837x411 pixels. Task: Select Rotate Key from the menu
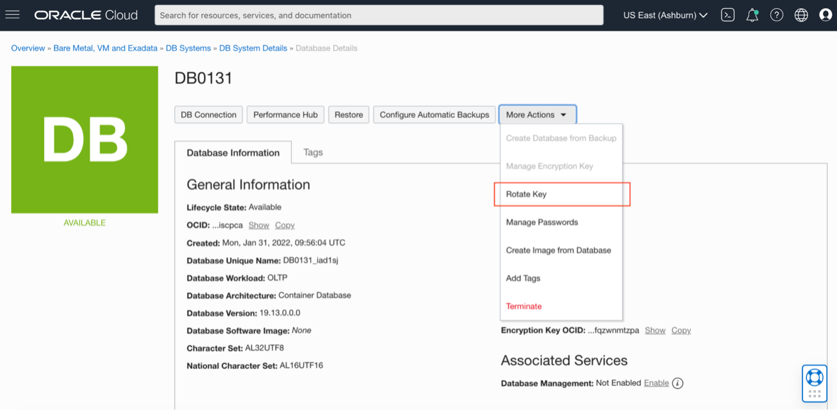(x=526, y=194)
